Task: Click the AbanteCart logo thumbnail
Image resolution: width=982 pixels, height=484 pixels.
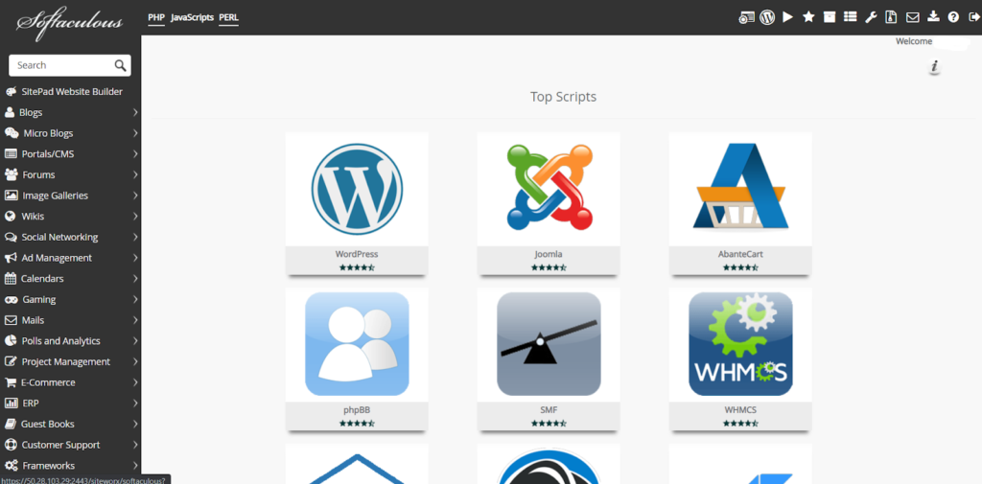Action: pos(739,186)
